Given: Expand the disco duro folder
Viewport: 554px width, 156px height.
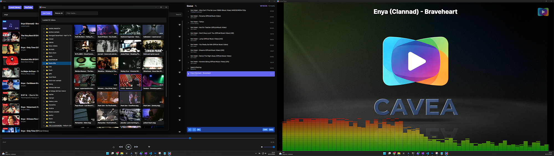Looking at the screenshot, I should [x=44, y=53].
